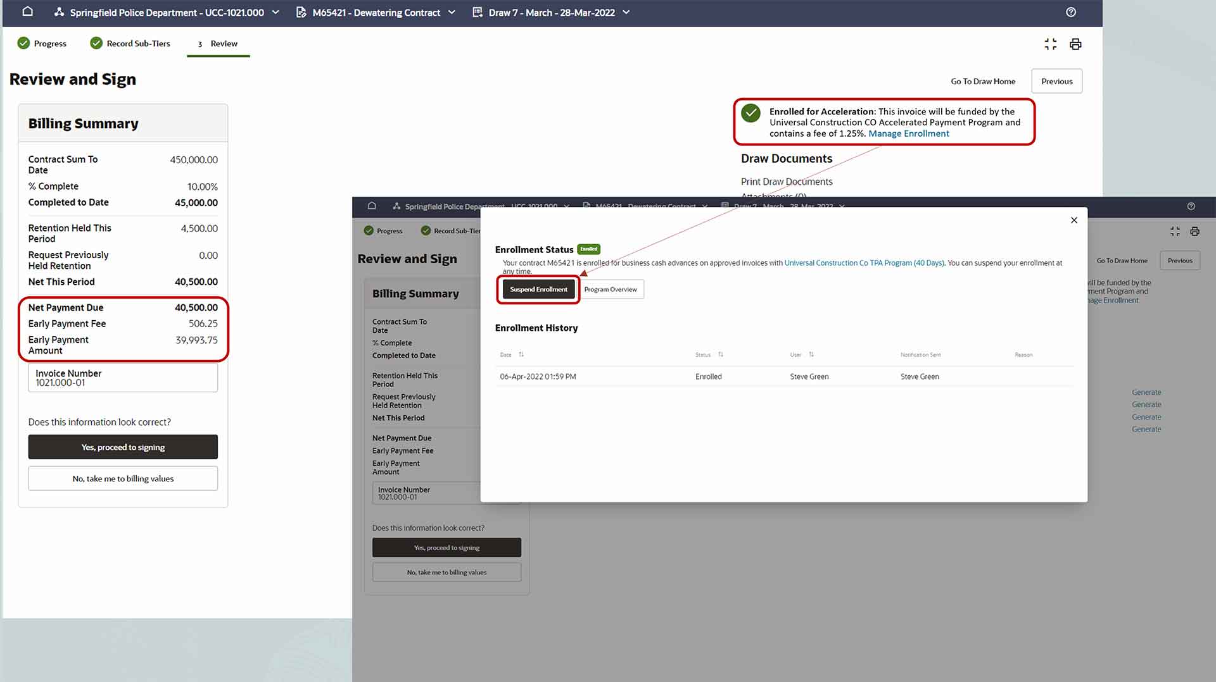
Task: Switch to the Record Sub-Tiers step
Action: 130,44
